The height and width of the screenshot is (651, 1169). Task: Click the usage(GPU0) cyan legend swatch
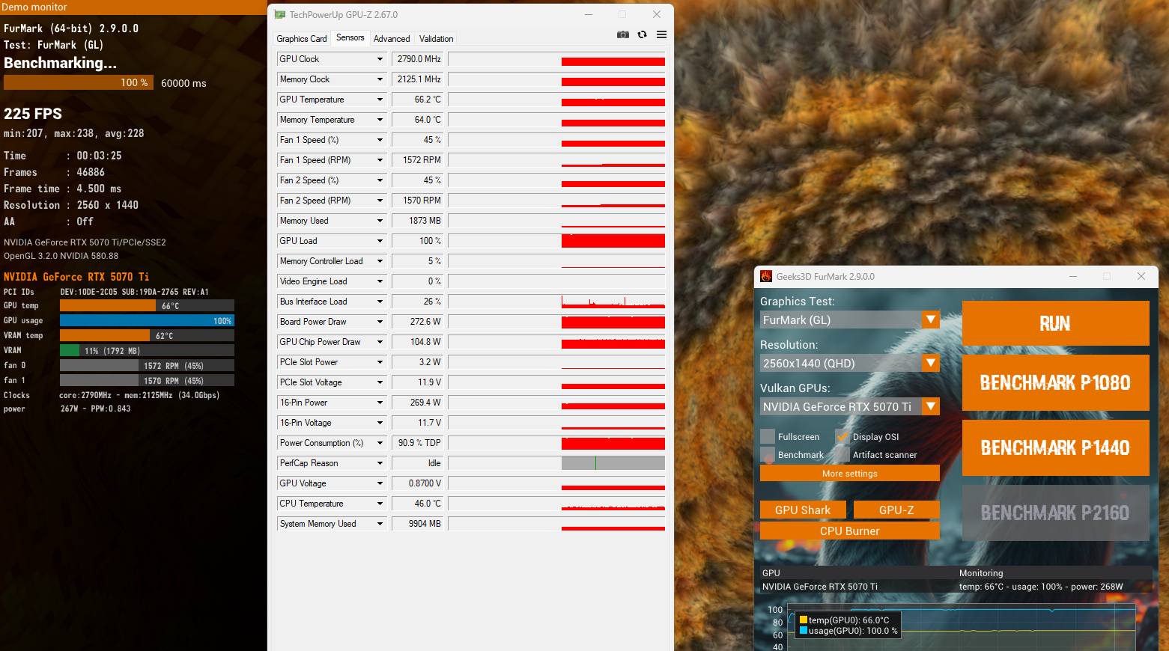tap(804, 630)
